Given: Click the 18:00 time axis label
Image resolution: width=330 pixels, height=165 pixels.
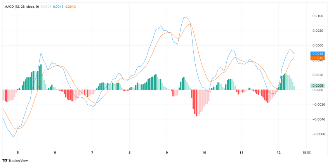Looking at the screenshot, I should point(306,153).
